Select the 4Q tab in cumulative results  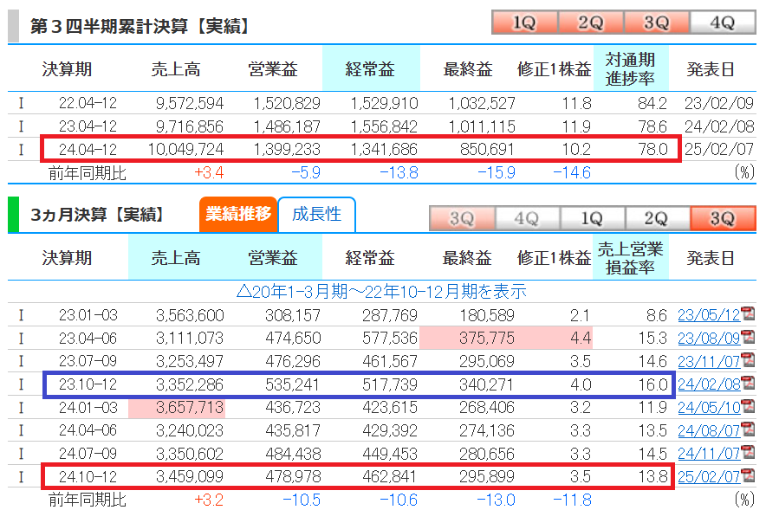tap(723, 23)
